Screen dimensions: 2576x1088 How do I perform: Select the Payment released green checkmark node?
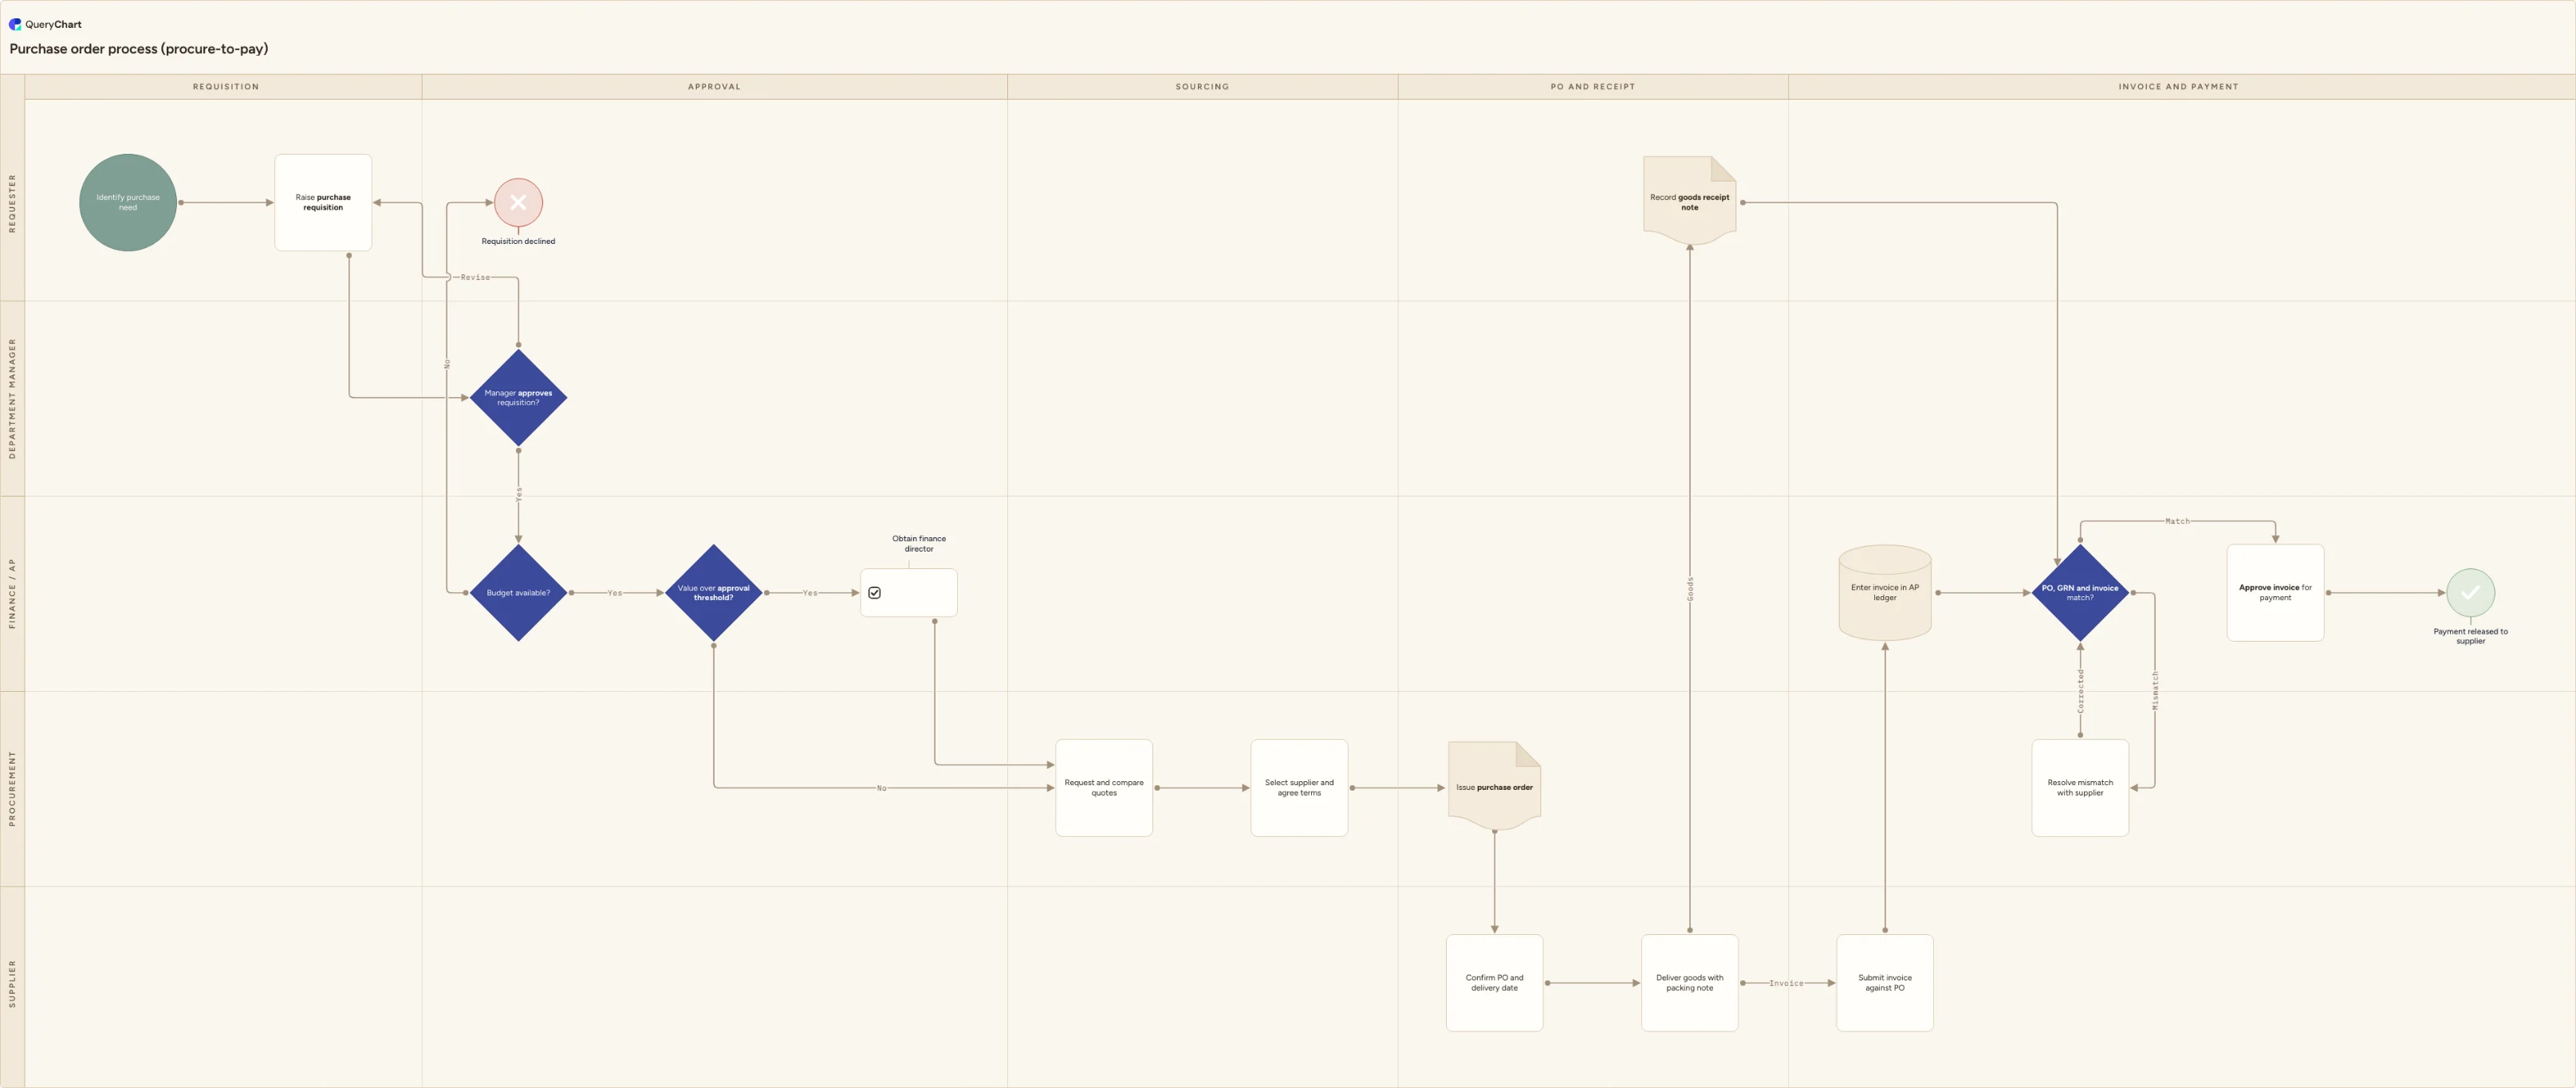coord(2470,592)
